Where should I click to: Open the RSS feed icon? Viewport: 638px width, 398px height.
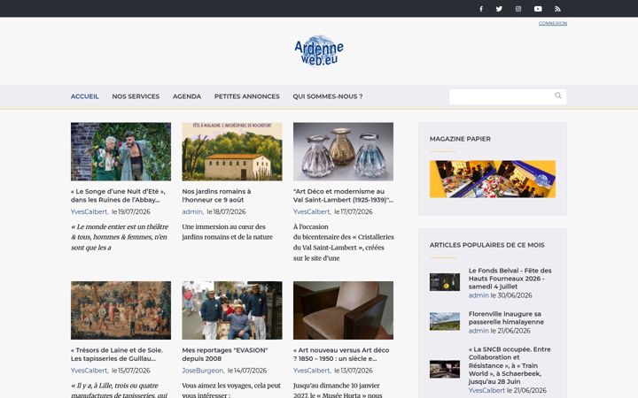[558, 9]
